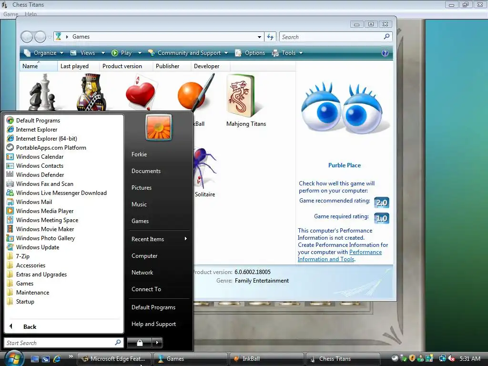Launch Windows Calendar
This screenshot has width=488, height=366.
coord(40,156)
